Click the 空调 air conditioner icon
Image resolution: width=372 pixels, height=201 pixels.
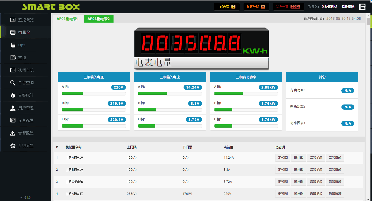(13, 58)
